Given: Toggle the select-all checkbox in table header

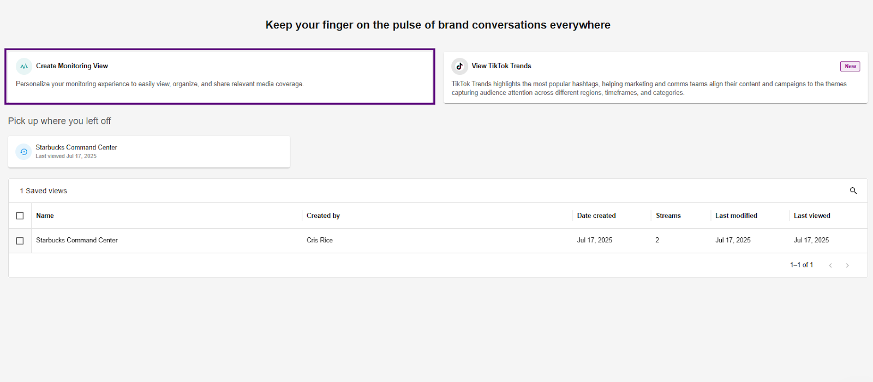Looking at the screenshot, I should [20, 216].
